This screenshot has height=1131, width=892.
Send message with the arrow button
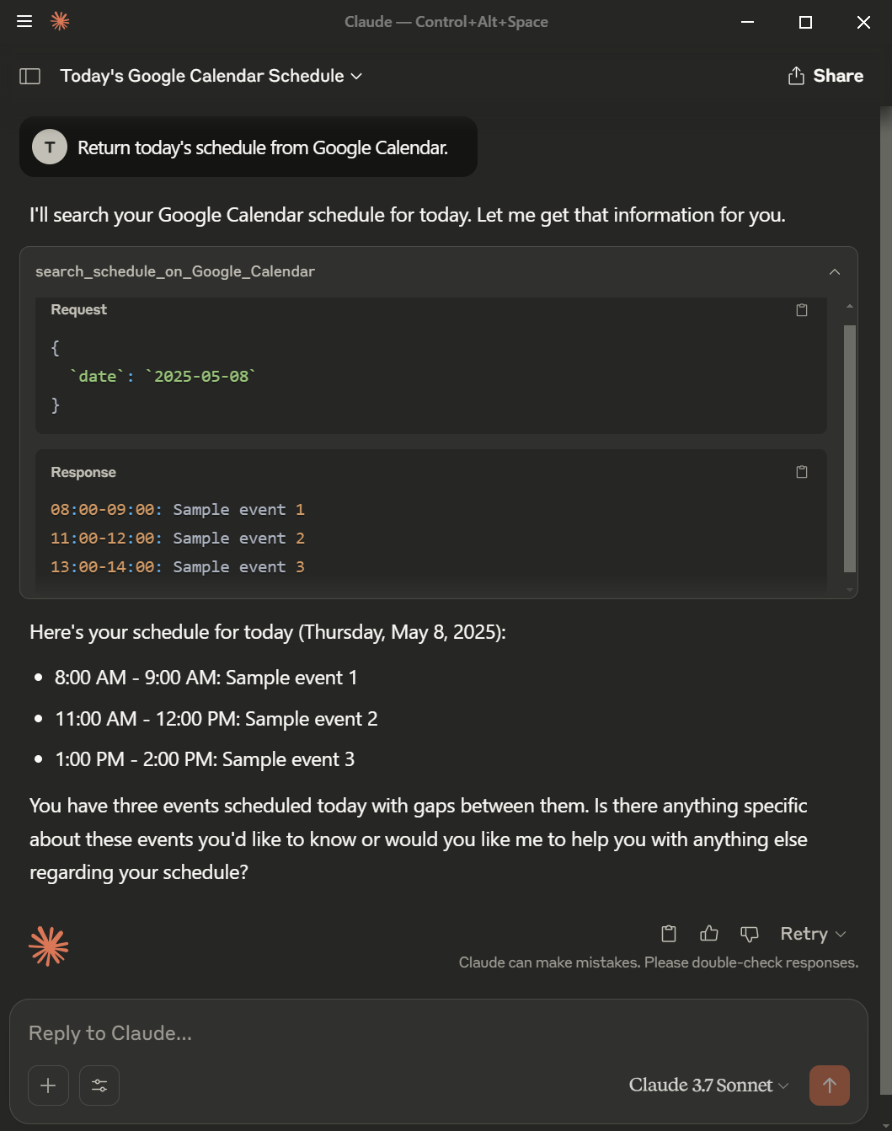[830, 1085]
